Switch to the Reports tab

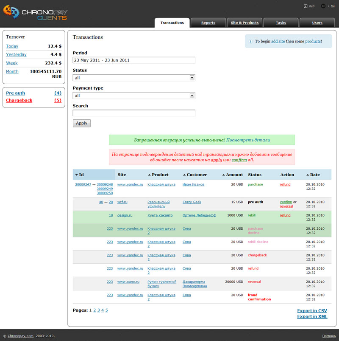(x=208, y=23)
